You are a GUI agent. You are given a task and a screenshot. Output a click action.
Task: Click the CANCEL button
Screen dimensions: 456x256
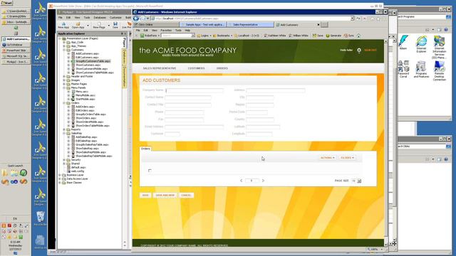pyautogui.click(x=186, y=196)
